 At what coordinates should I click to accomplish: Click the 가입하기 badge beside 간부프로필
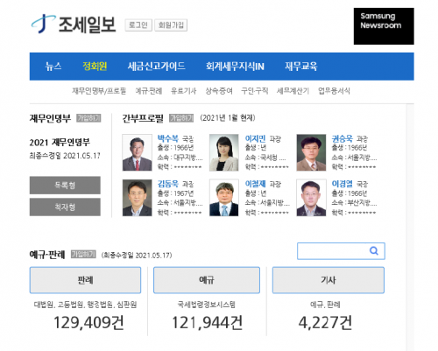click(x=181, y=118)
